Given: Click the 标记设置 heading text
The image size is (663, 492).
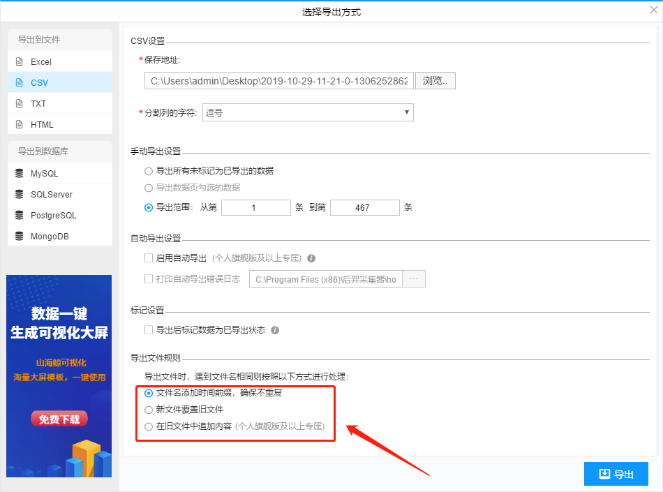Looking at the screenshot, I should [x=147, y=311].
